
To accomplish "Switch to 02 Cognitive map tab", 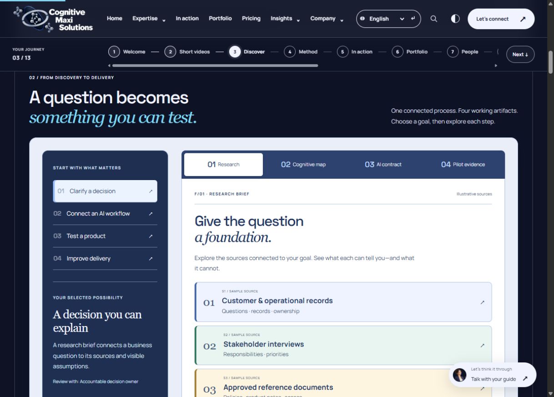I will tap(303, 165).
